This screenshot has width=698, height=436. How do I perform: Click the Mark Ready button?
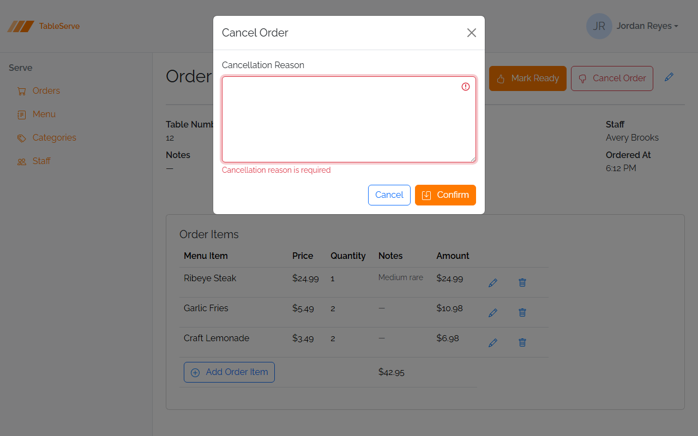(528, 78)
